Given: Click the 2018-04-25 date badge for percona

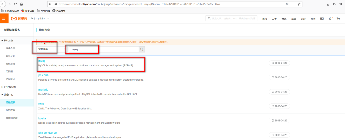Looking at the screenshot, I should (280, 77).
